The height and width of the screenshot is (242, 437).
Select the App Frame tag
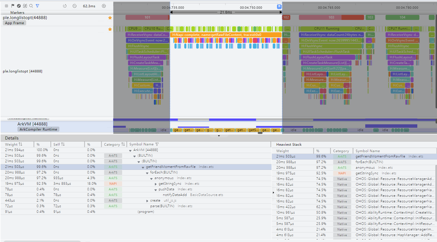click(x=15, y=23)
